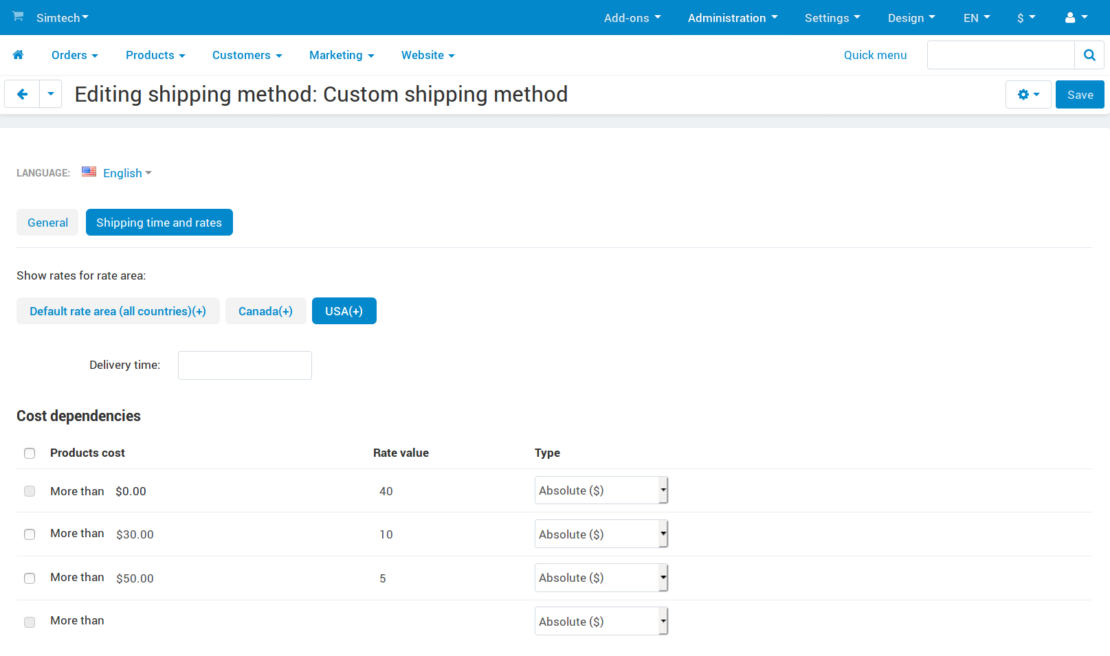Viewport: 1110px width, 656px height.
Task: Open the Type dropdown for $50.00 row
Action: 601,578
